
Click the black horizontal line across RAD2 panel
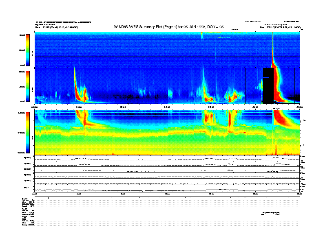click(x=167, y=57)
